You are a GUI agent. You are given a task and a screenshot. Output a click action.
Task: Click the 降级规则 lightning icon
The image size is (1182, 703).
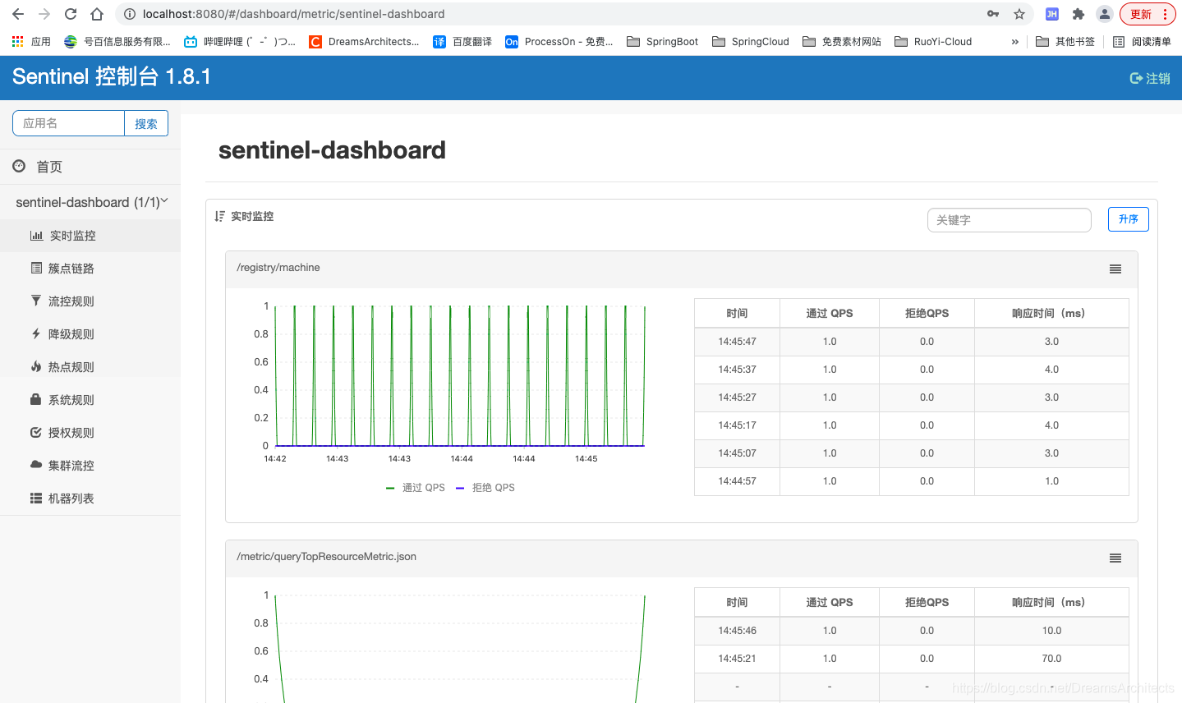36,333
